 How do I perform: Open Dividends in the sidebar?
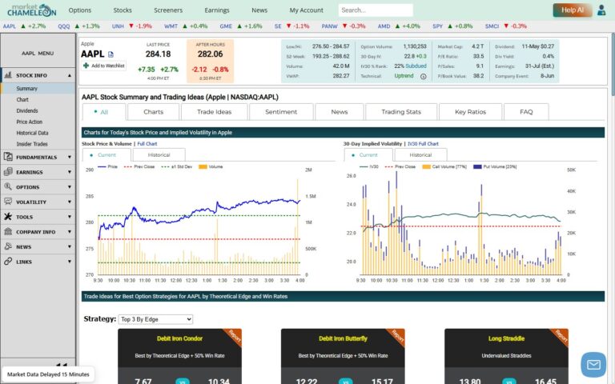click(x=27, y=111)
